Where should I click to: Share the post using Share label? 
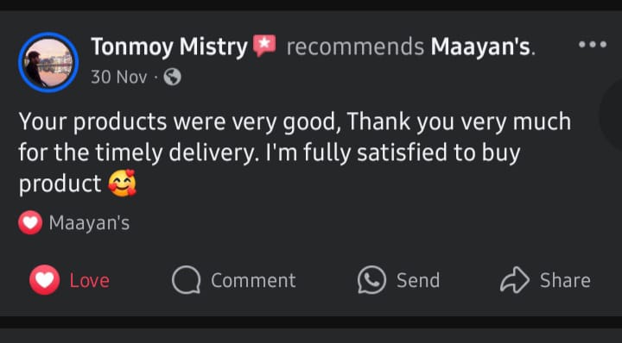tap(565, 280)
